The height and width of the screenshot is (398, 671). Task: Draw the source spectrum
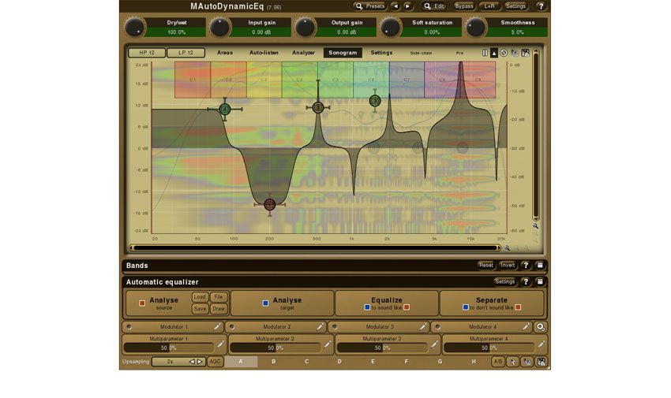click(219, 309)
